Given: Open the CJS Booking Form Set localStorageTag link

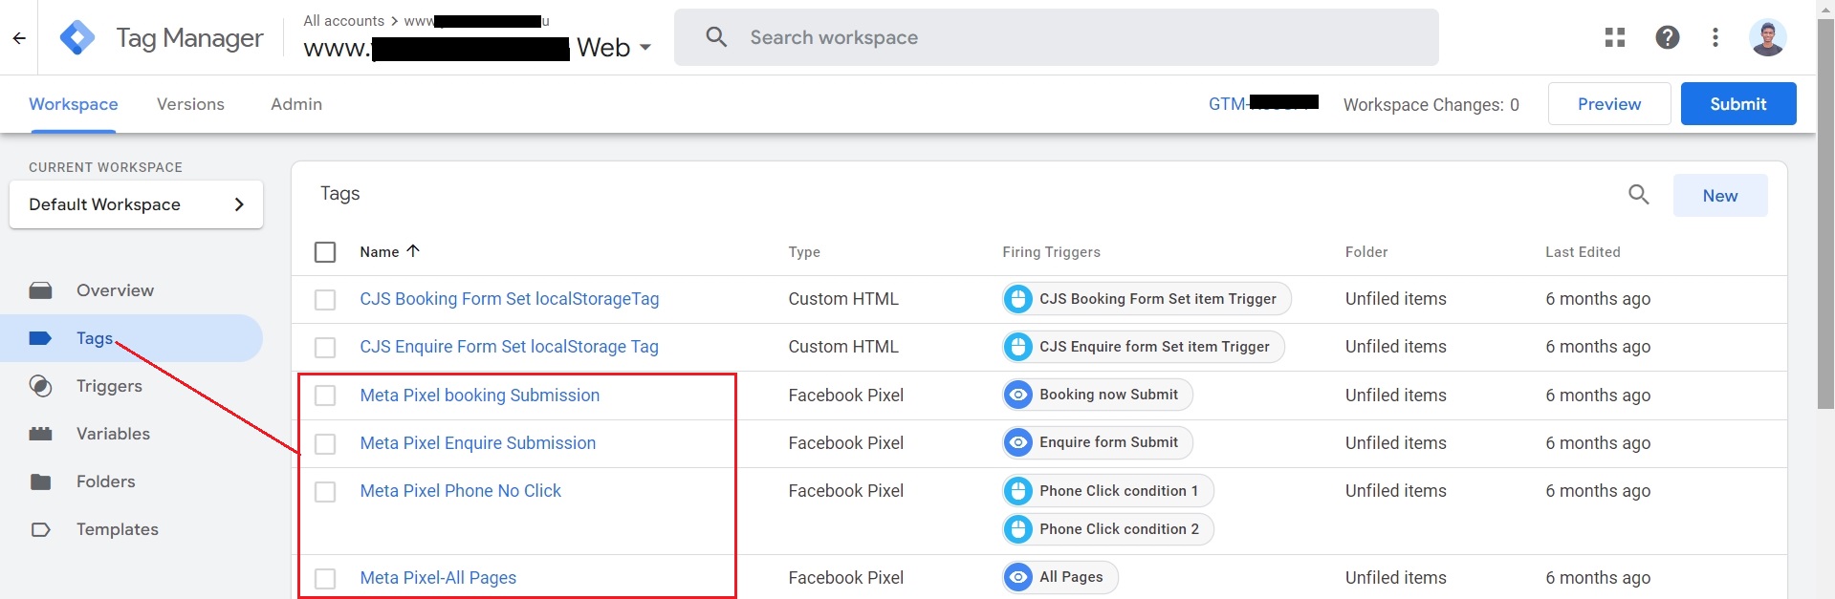Looking at the screenshot, I should pyautogui.click(x=510, y=299).
